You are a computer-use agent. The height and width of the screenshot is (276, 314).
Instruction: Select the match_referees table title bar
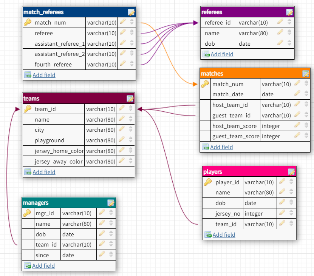79,12
